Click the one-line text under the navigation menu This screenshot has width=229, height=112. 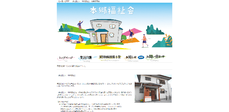point(71,66)
